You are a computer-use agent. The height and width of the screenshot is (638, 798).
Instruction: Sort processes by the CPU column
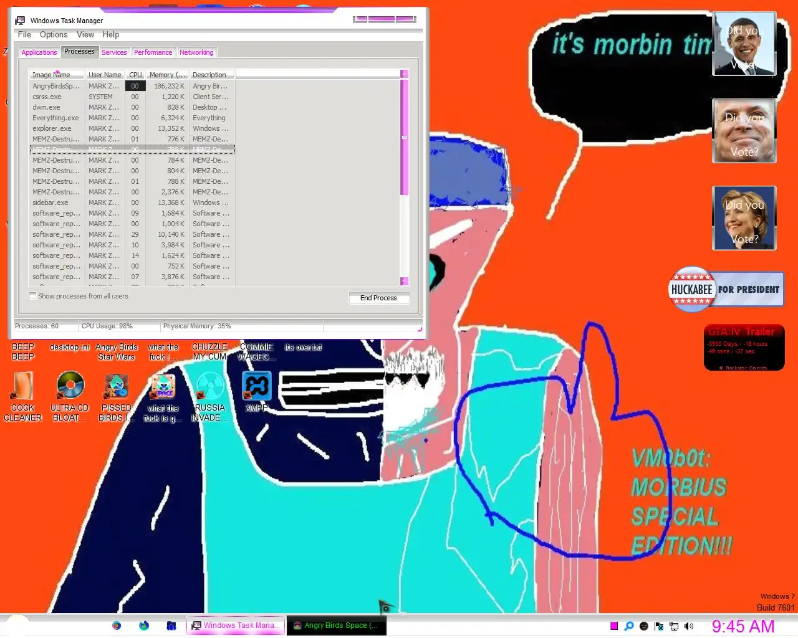point(135,75)
